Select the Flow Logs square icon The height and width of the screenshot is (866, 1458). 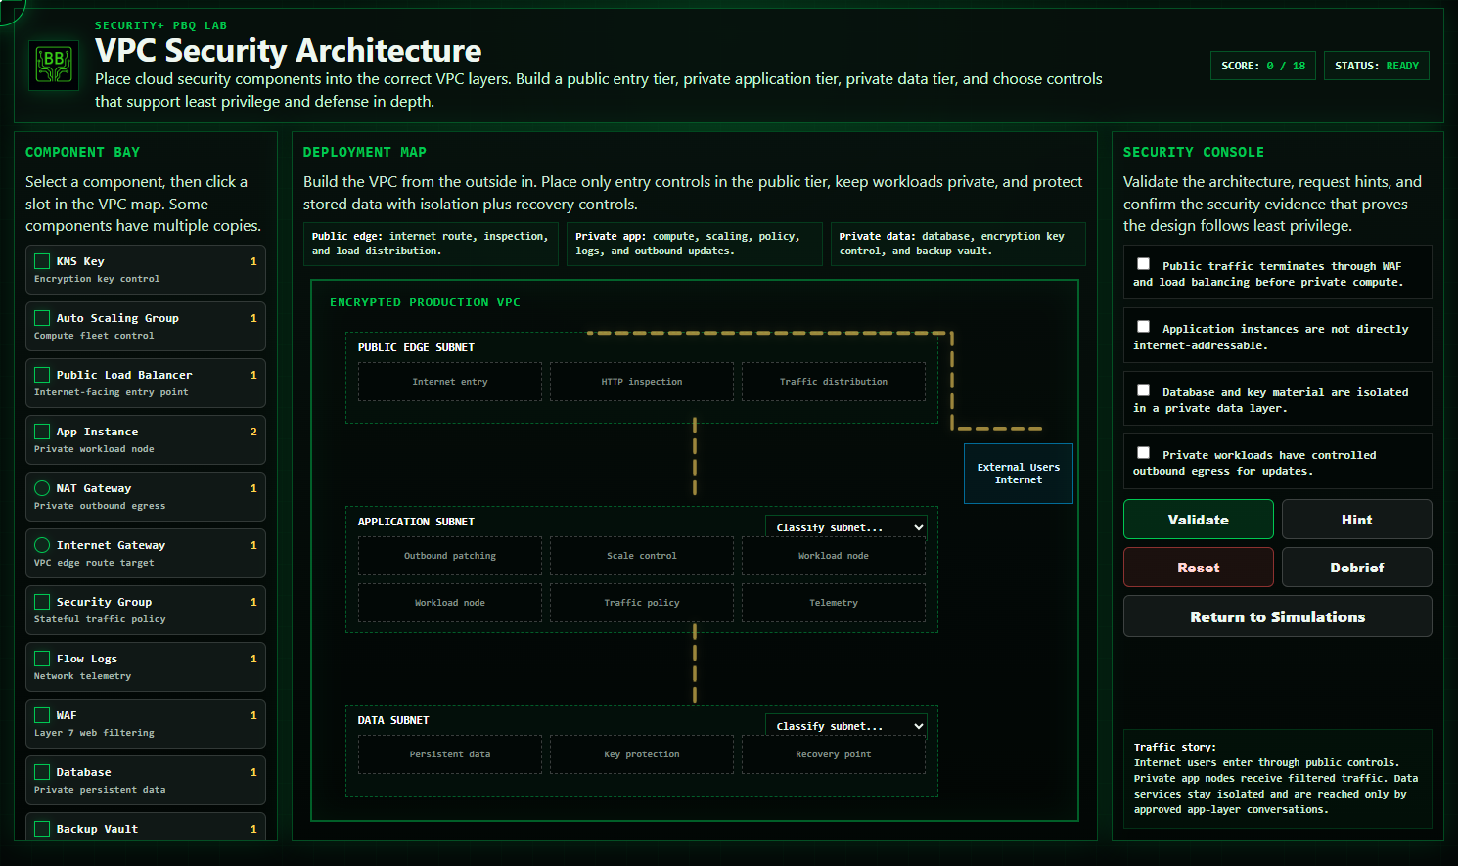[42, 659]
